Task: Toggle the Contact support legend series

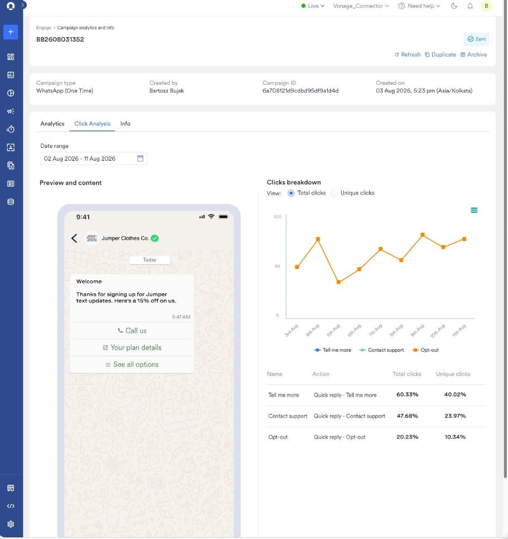Action: pyautogui.click(x=382, y=350)
